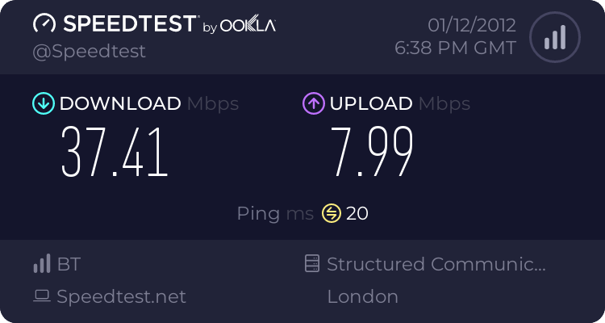Click the server icon beside Structured Communications
This screenshot has width=605, height=323.
(312, 264)
